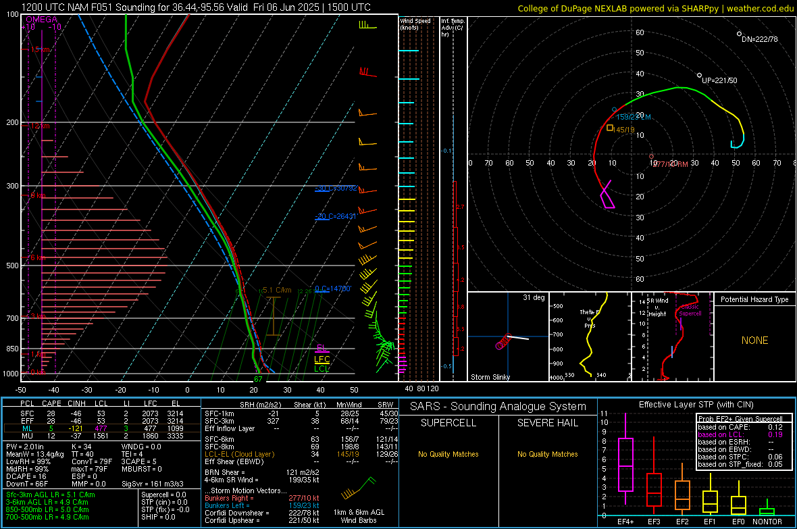Click the BRN Shear = 121 m2/s2 line
797x529 pixels.
pos(261,472)
